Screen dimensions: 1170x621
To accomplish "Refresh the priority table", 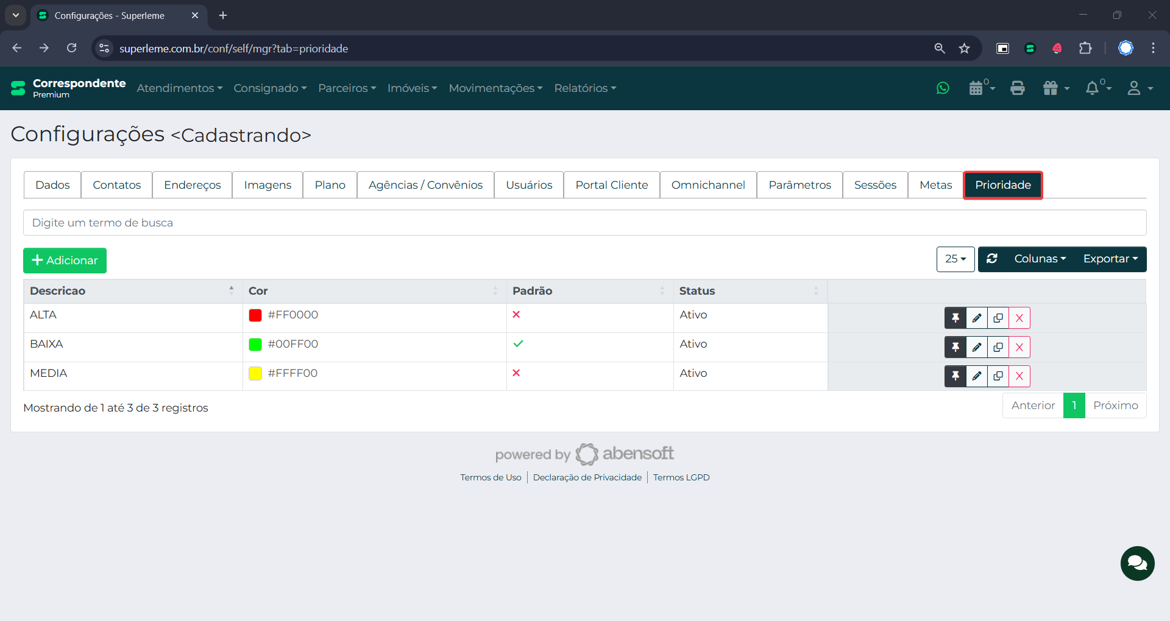I will pos(992,259).
